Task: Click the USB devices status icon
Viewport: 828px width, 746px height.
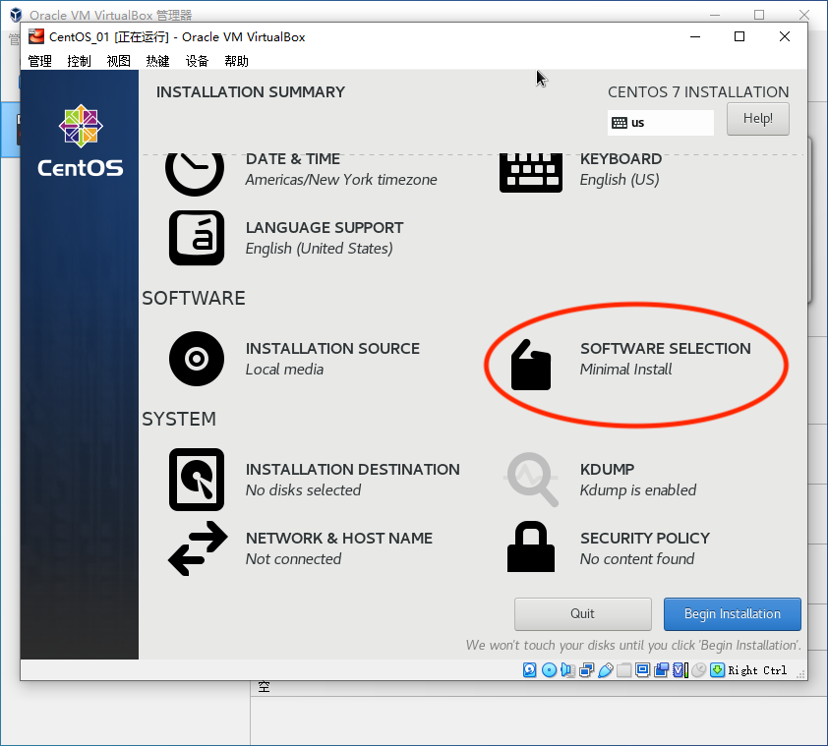Action: (x=606, y=670)
